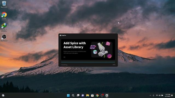Click the CapCut logo in installer title

(63, 35)
